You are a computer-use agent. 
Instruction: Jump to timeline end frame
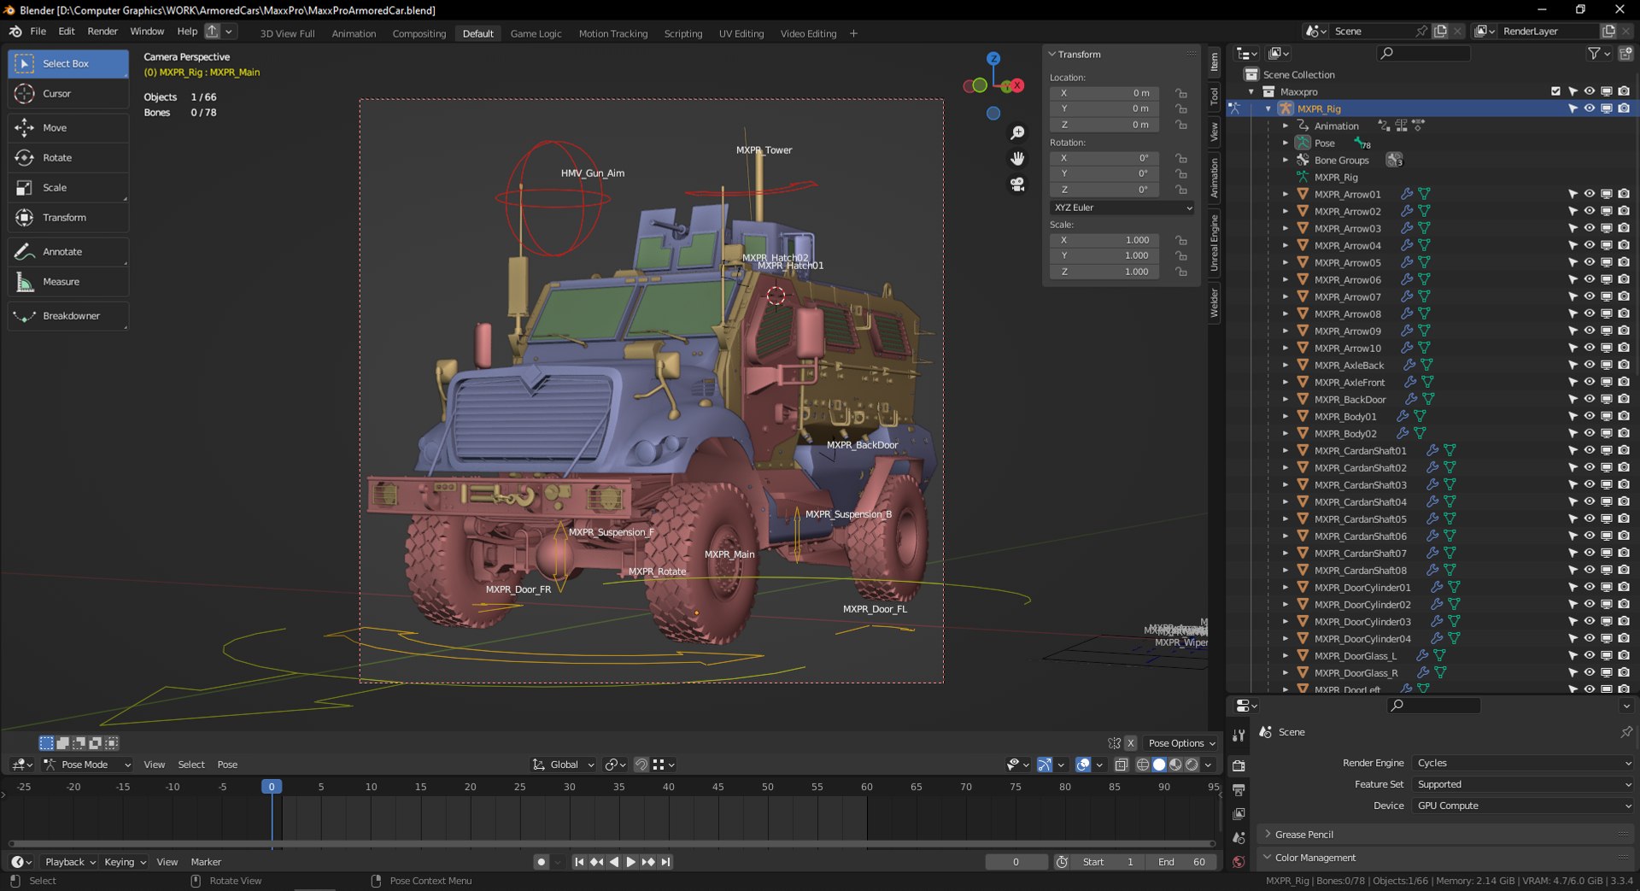[x=666, y=862]
